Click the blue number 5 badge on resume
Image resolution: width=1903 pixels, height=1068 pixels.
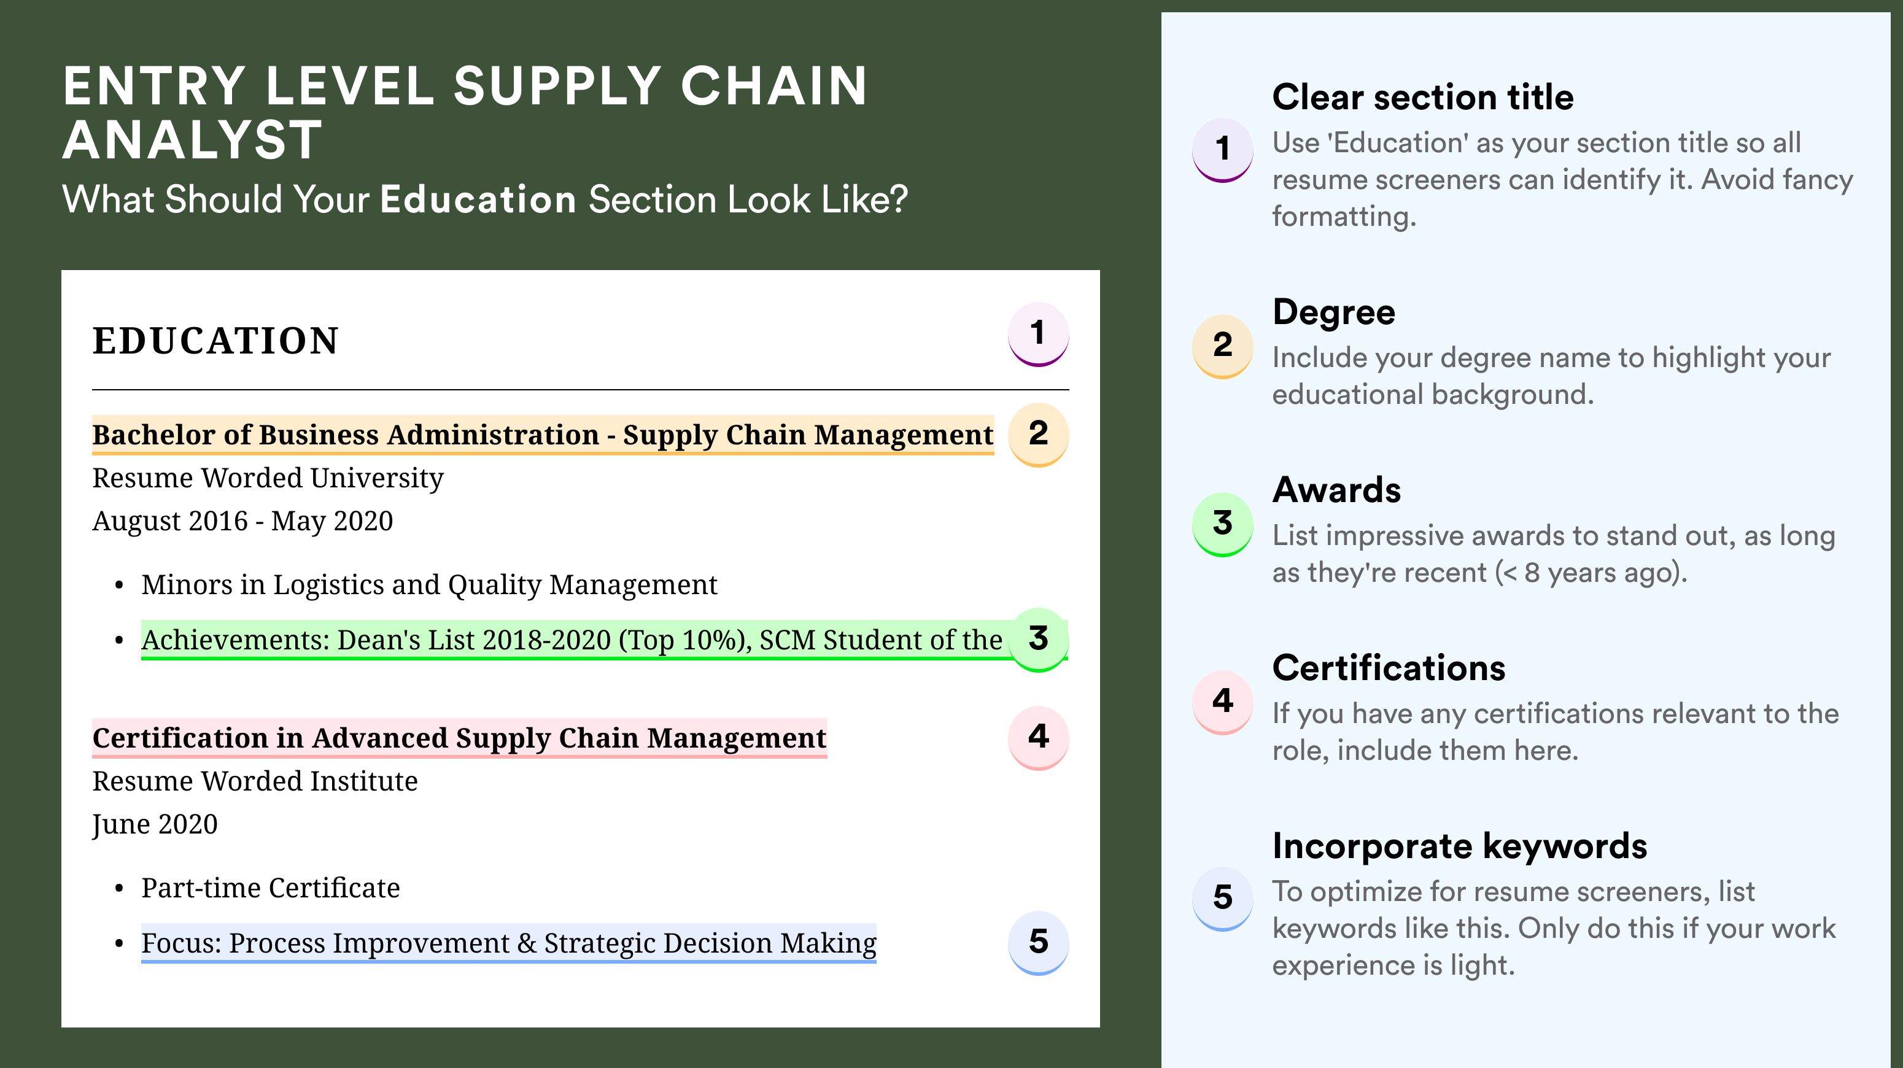1038,943
